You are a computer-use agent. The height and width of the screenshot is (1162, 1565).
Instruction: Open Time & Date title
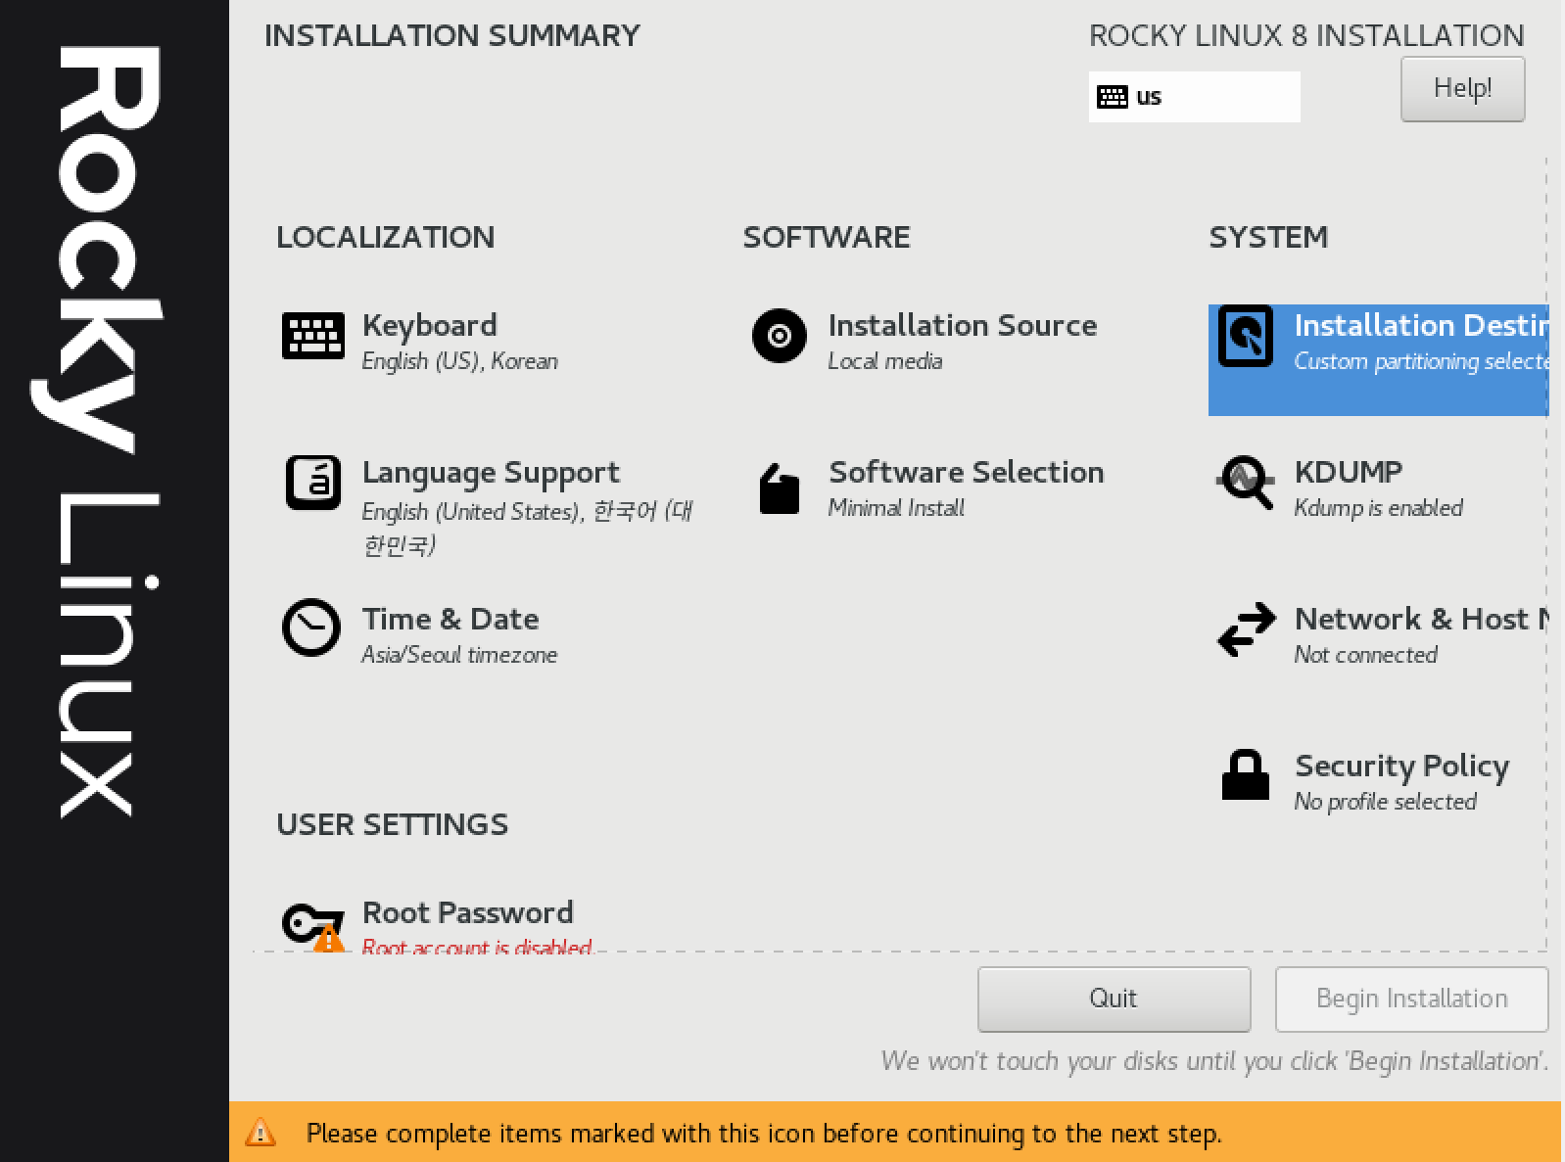click(x=451, y=619)
